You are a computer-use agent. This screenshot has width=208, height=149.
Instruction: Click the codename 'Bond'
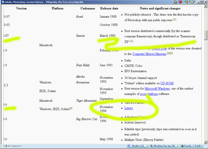(80, 17)
